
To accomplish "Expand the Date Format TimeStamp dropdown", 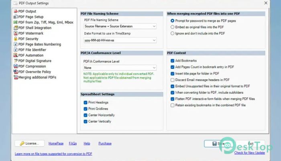I will tap(120, 40).
